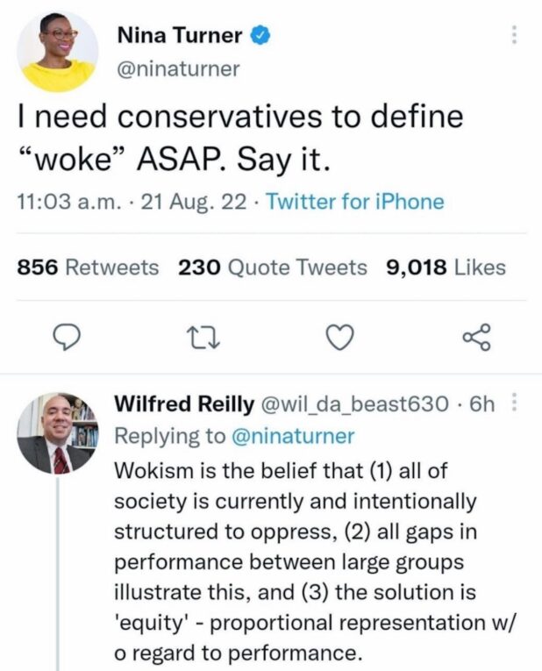Open more options on Wilfred Reilly's reply

click(514, 404)
